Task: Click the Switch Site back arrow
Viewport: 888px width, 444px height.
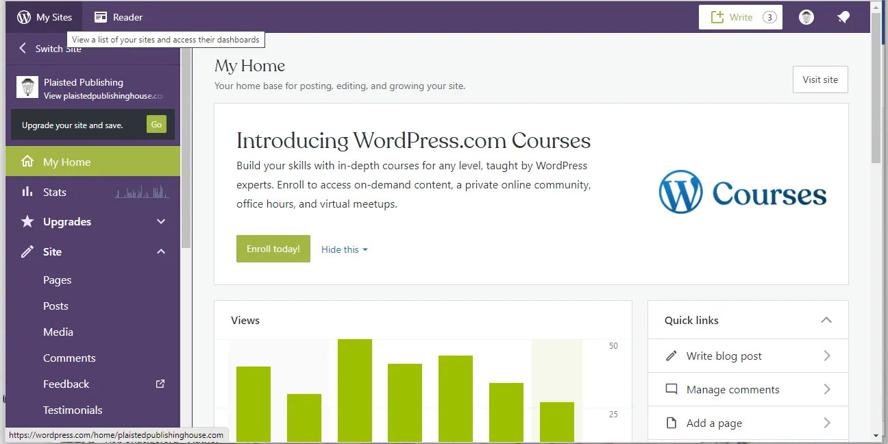Action: click(x=23, y=48)
